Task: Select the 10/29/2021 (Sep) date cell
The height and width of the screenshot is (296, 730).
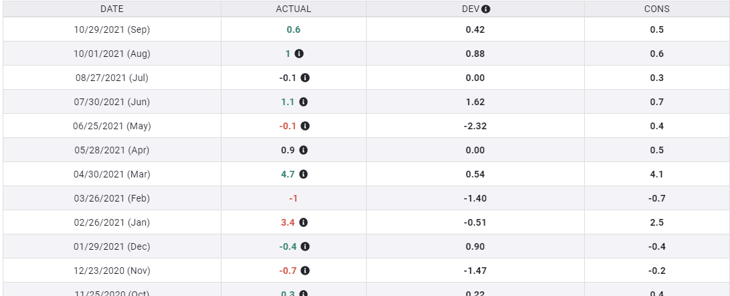Action: [112, 29]
